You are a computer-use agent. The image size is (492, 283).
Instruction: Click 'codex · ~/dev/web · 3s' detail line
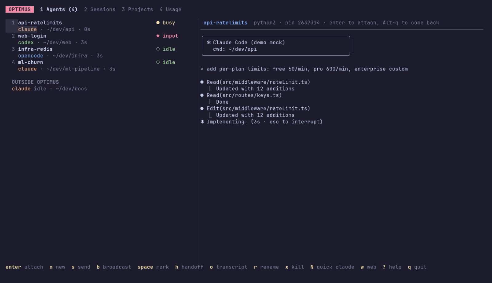53,42
